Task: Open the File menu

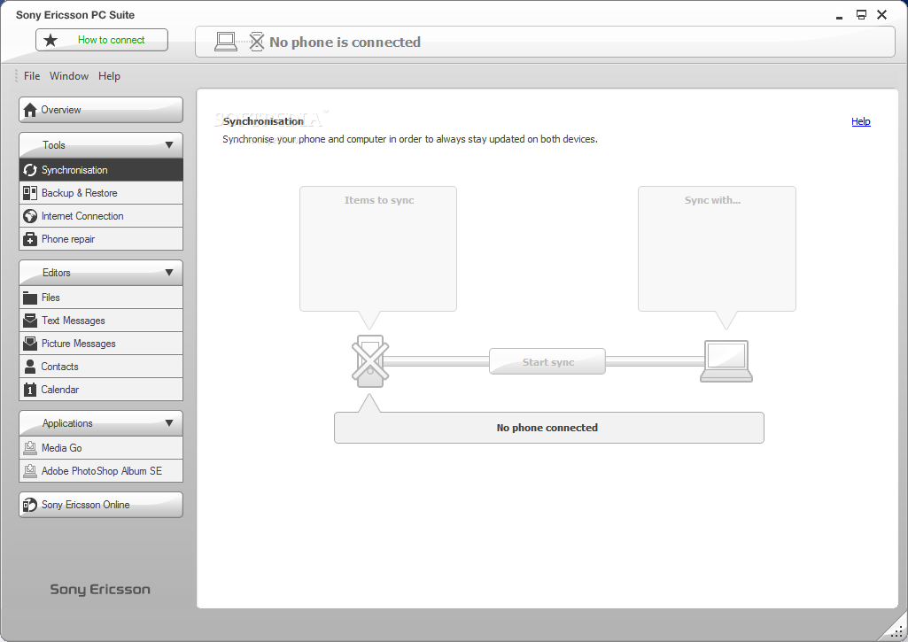Action: 32,76
